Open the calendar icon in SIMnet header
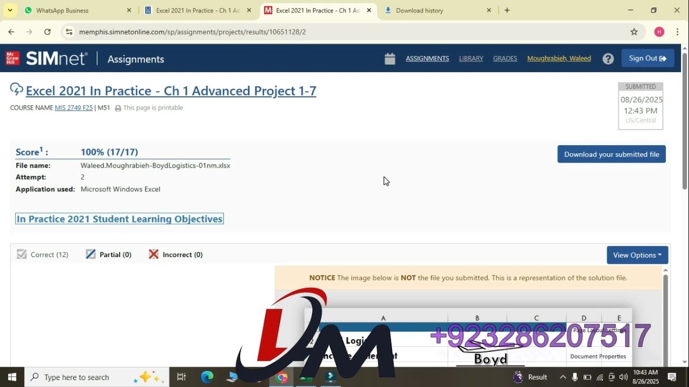Screen dimensions: 689x387 click(x=390, y=59)
